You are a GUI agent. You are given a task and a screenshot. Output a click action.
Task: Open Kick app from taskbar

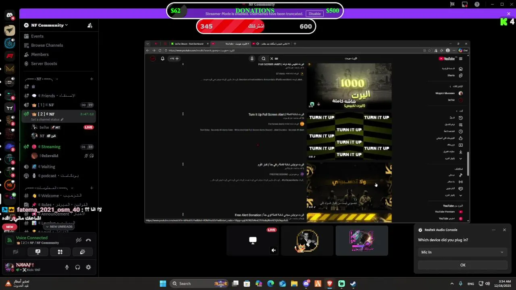pyautogui.click(x=341, y=284)
